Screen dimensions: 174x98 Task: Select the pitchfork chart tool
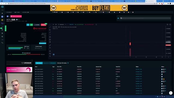[50, 30]
